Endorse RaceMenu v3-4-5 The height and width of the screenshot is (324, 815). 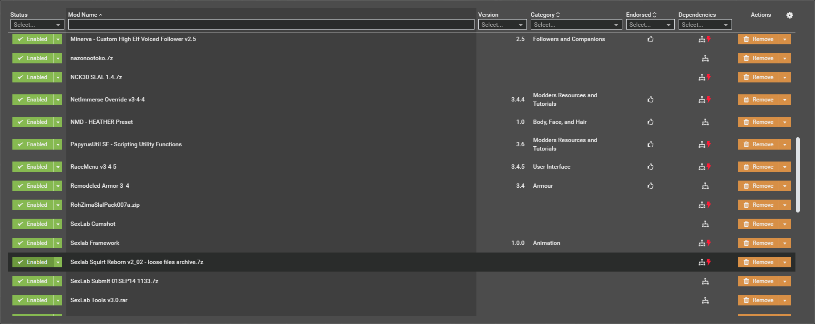650,167
